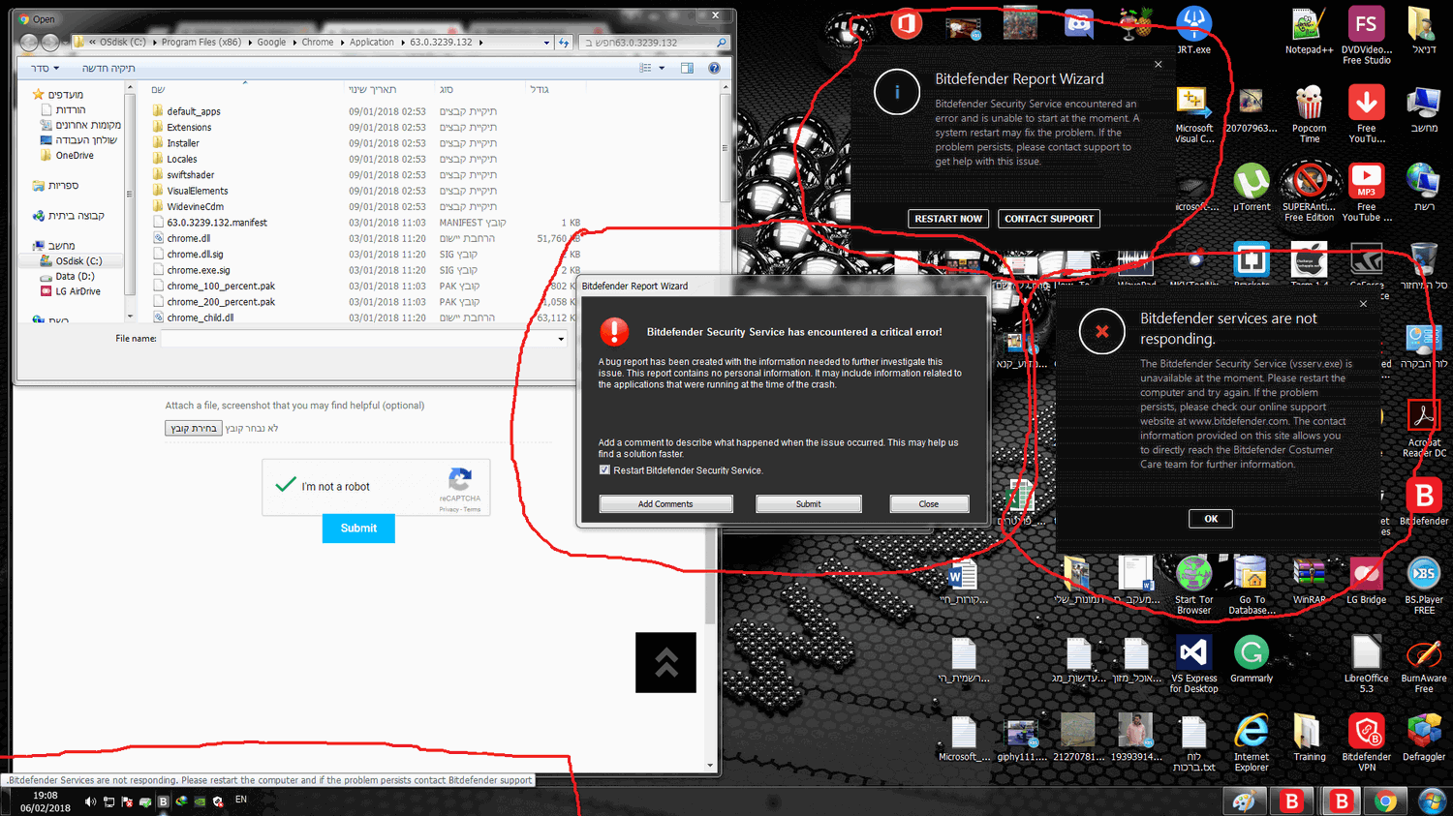Select the Acrobat Reader DC desktop icon
Viewport: 1453px width, 816px height.
(1424, 428)
